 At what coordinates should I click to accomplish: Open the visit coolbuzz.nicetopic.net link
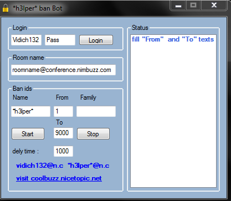[59, 178]
